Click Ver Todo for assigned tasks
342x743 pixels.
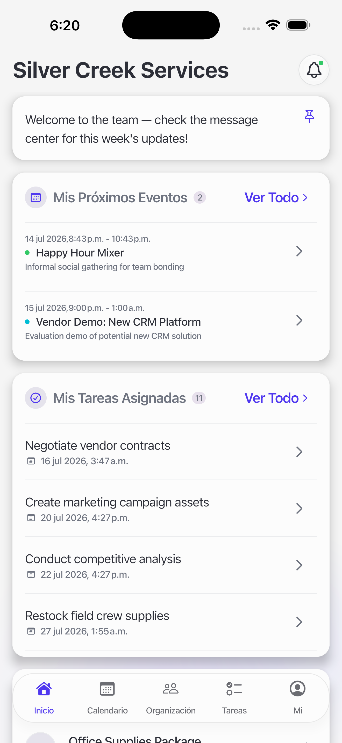(x=276, y=398)
